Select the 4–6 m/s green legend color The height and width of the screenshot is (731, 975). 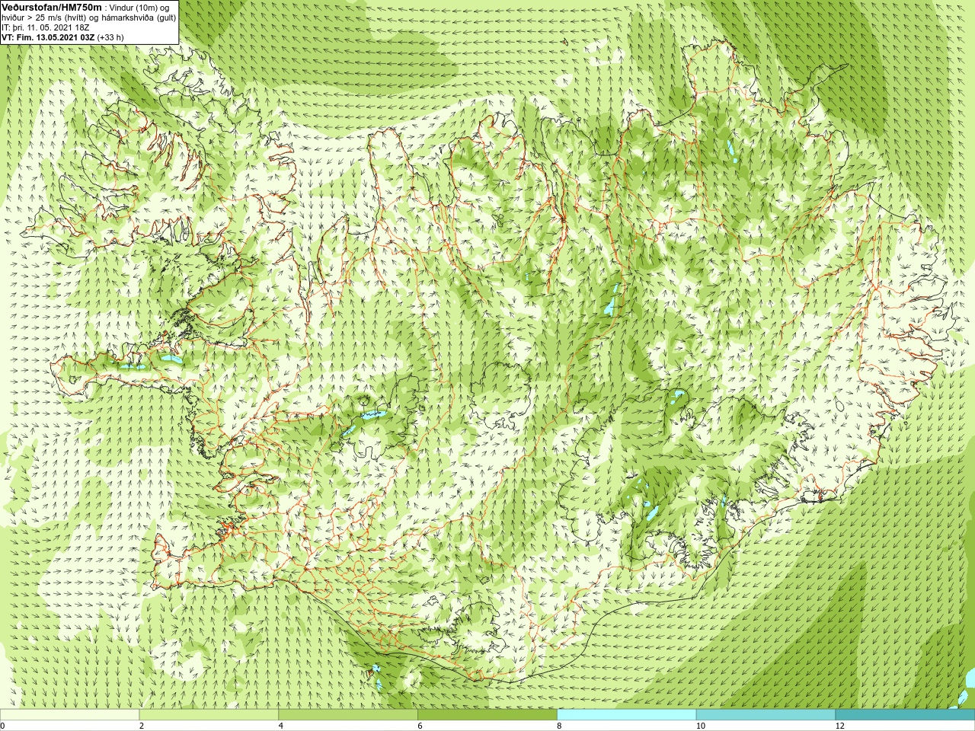pos(348,715)
